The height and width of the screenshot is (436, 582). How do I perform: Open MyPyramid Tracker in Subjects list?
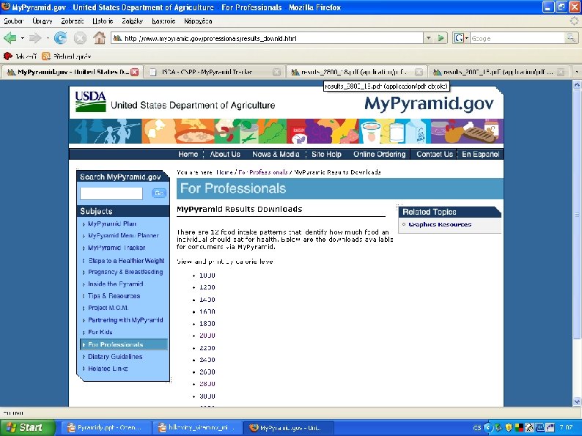coord(117,248)
